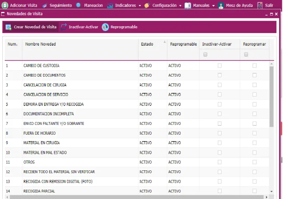Click the Num. column header
283x199 pixels.
pyautogui.click(x=13, y=50)
